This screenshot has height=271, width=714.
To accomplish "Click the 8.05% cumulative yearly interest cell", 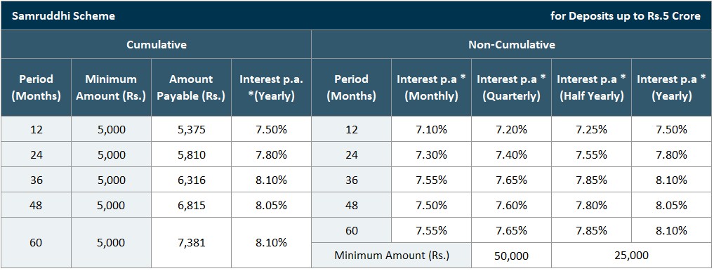I will pos(271,205).
